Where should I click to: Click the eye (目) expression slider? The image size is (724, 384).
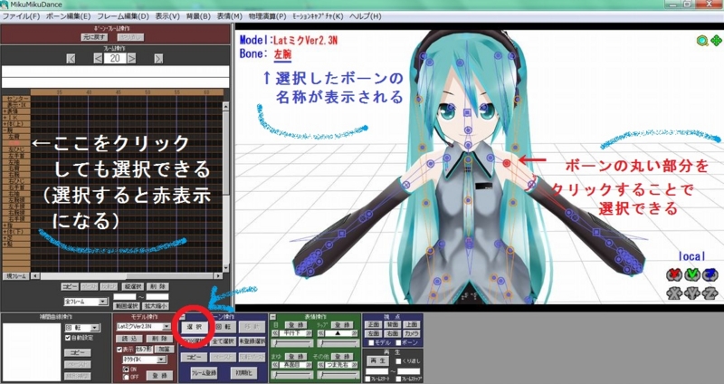click(x=292, y=343)
